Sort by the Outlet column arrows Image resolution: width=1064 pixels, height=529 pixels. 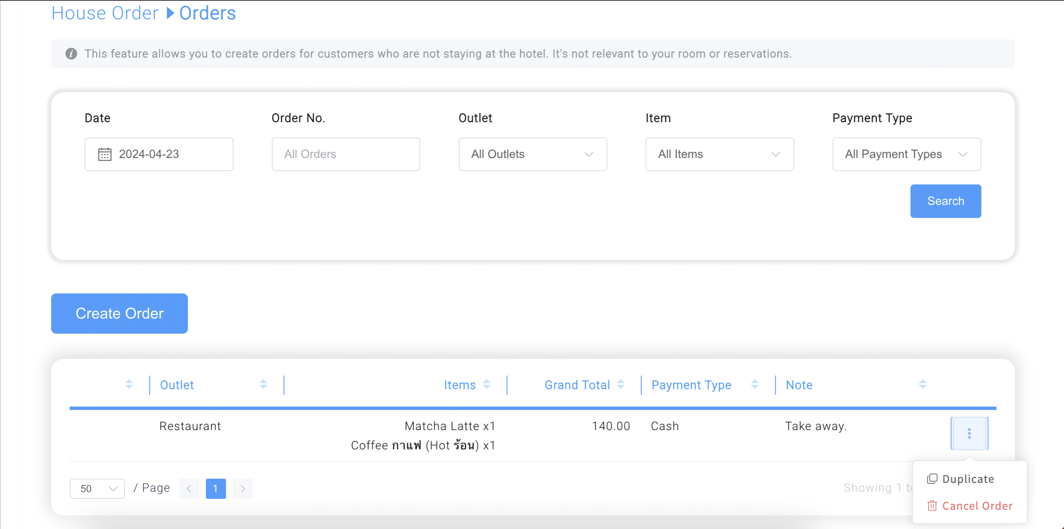(263, 384)
